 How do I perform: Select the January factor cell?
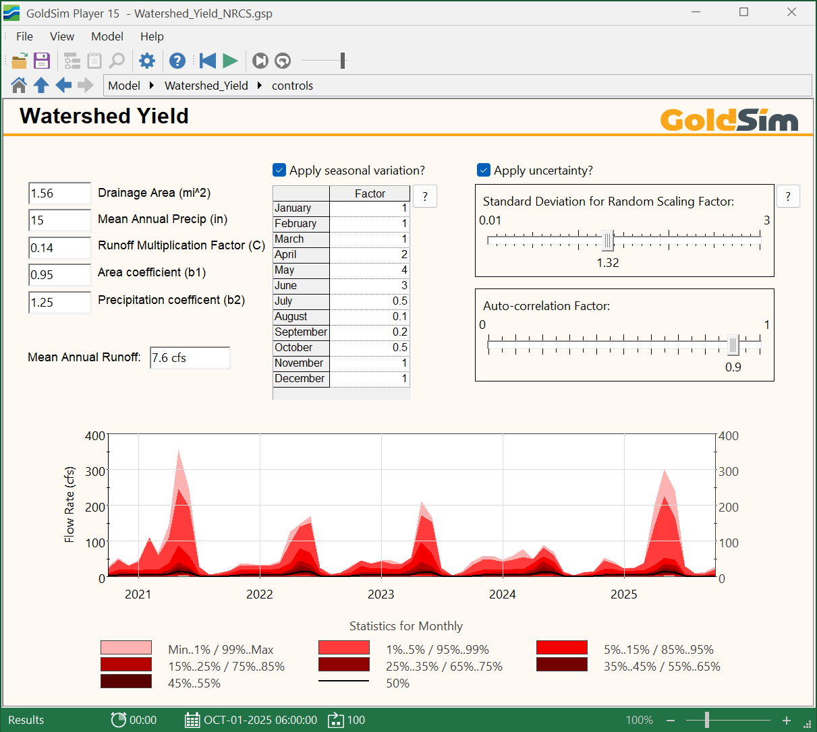click(370, 208)
